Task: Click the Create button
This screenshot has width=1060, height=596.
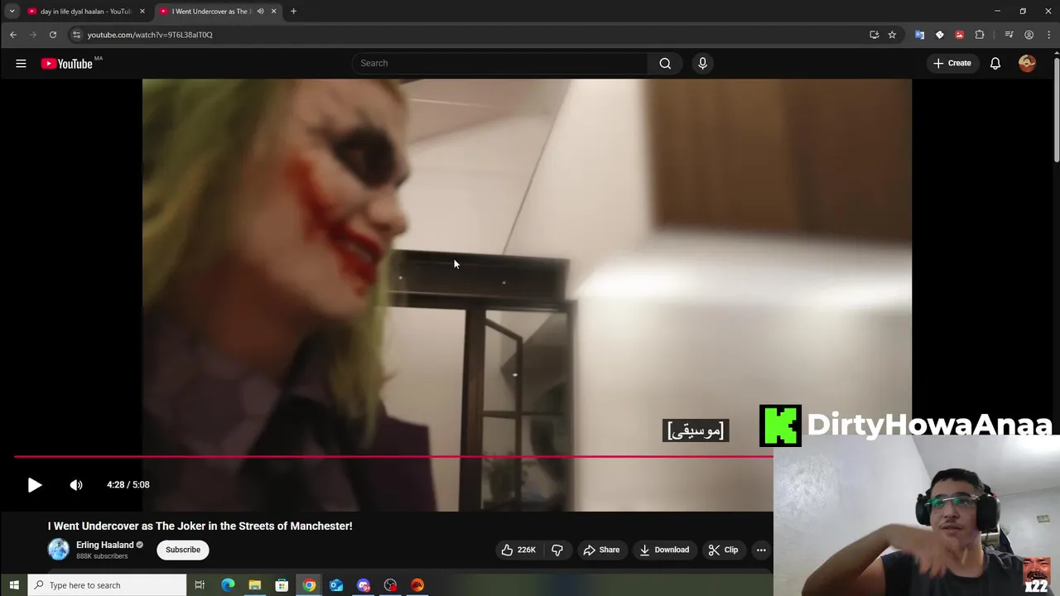Action: 952,63
